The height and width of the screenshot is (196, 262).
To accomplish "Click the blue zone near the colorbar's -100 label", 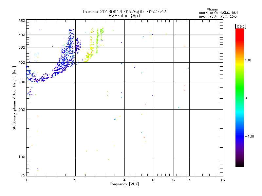I will [x=240, y=136].
